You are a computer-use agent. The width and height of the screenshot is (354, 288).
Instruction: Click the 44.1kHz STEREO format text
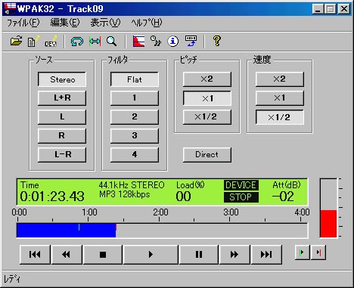tap(132, 185)
